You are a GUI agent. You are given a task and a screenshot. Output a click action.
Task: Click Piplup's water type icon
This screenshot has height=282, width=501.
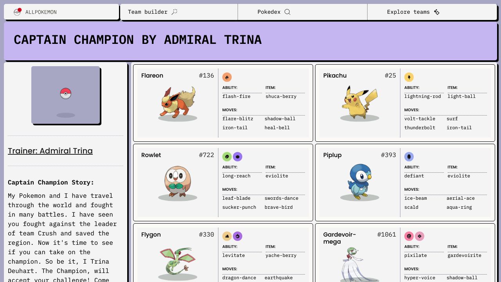[409, 157]
